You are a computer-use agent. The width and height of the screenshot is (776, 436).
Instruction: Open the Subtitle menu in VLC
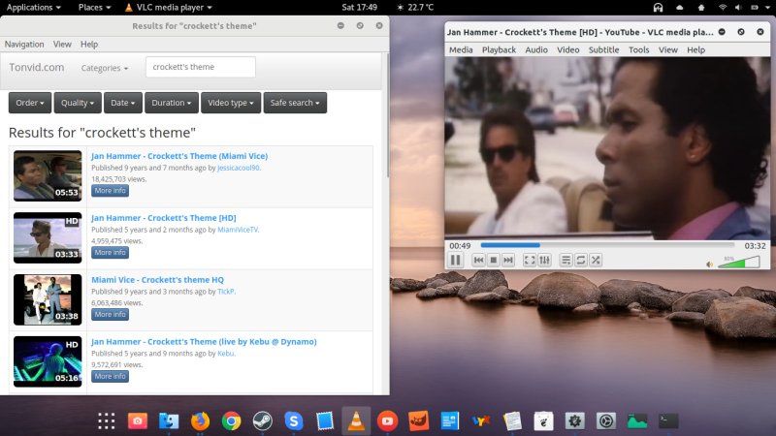603,49
